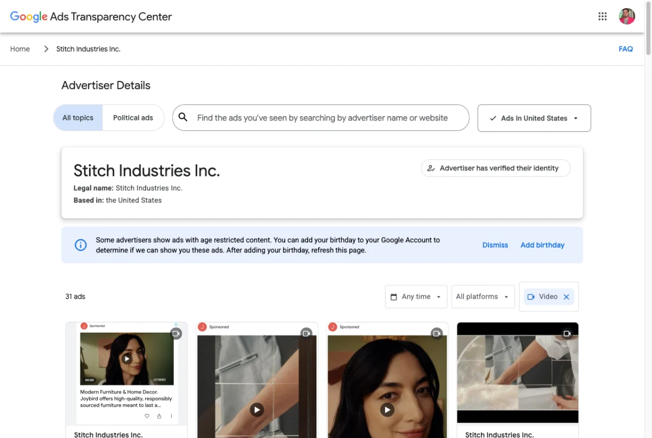
Task: Click the checkmark in Ads In United States
Action: click(493, 118)
